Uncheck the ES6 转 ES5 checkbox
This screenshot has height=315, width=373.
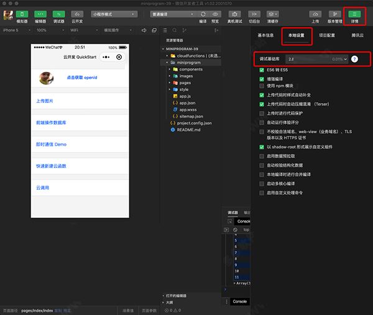(262, 70)
